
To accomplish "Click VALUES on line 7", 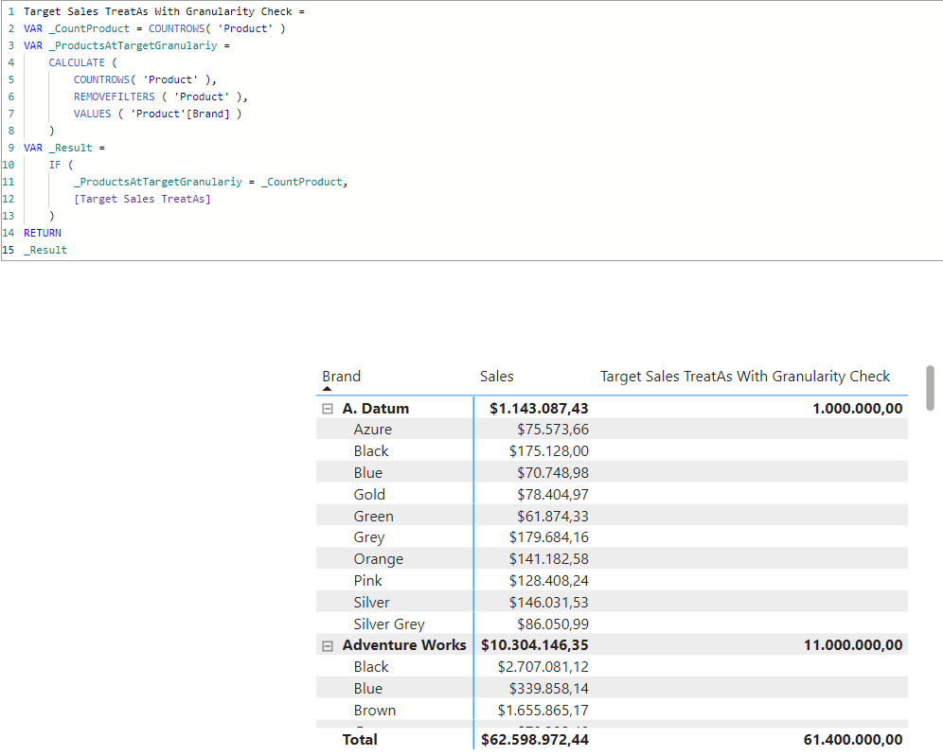I will pyautogui.click(x=92, y=114).
